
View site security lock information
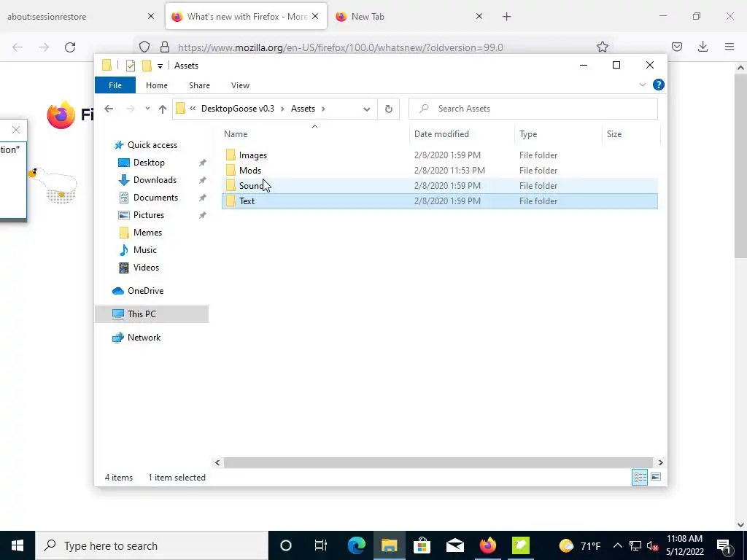click(x=165, y=47)
